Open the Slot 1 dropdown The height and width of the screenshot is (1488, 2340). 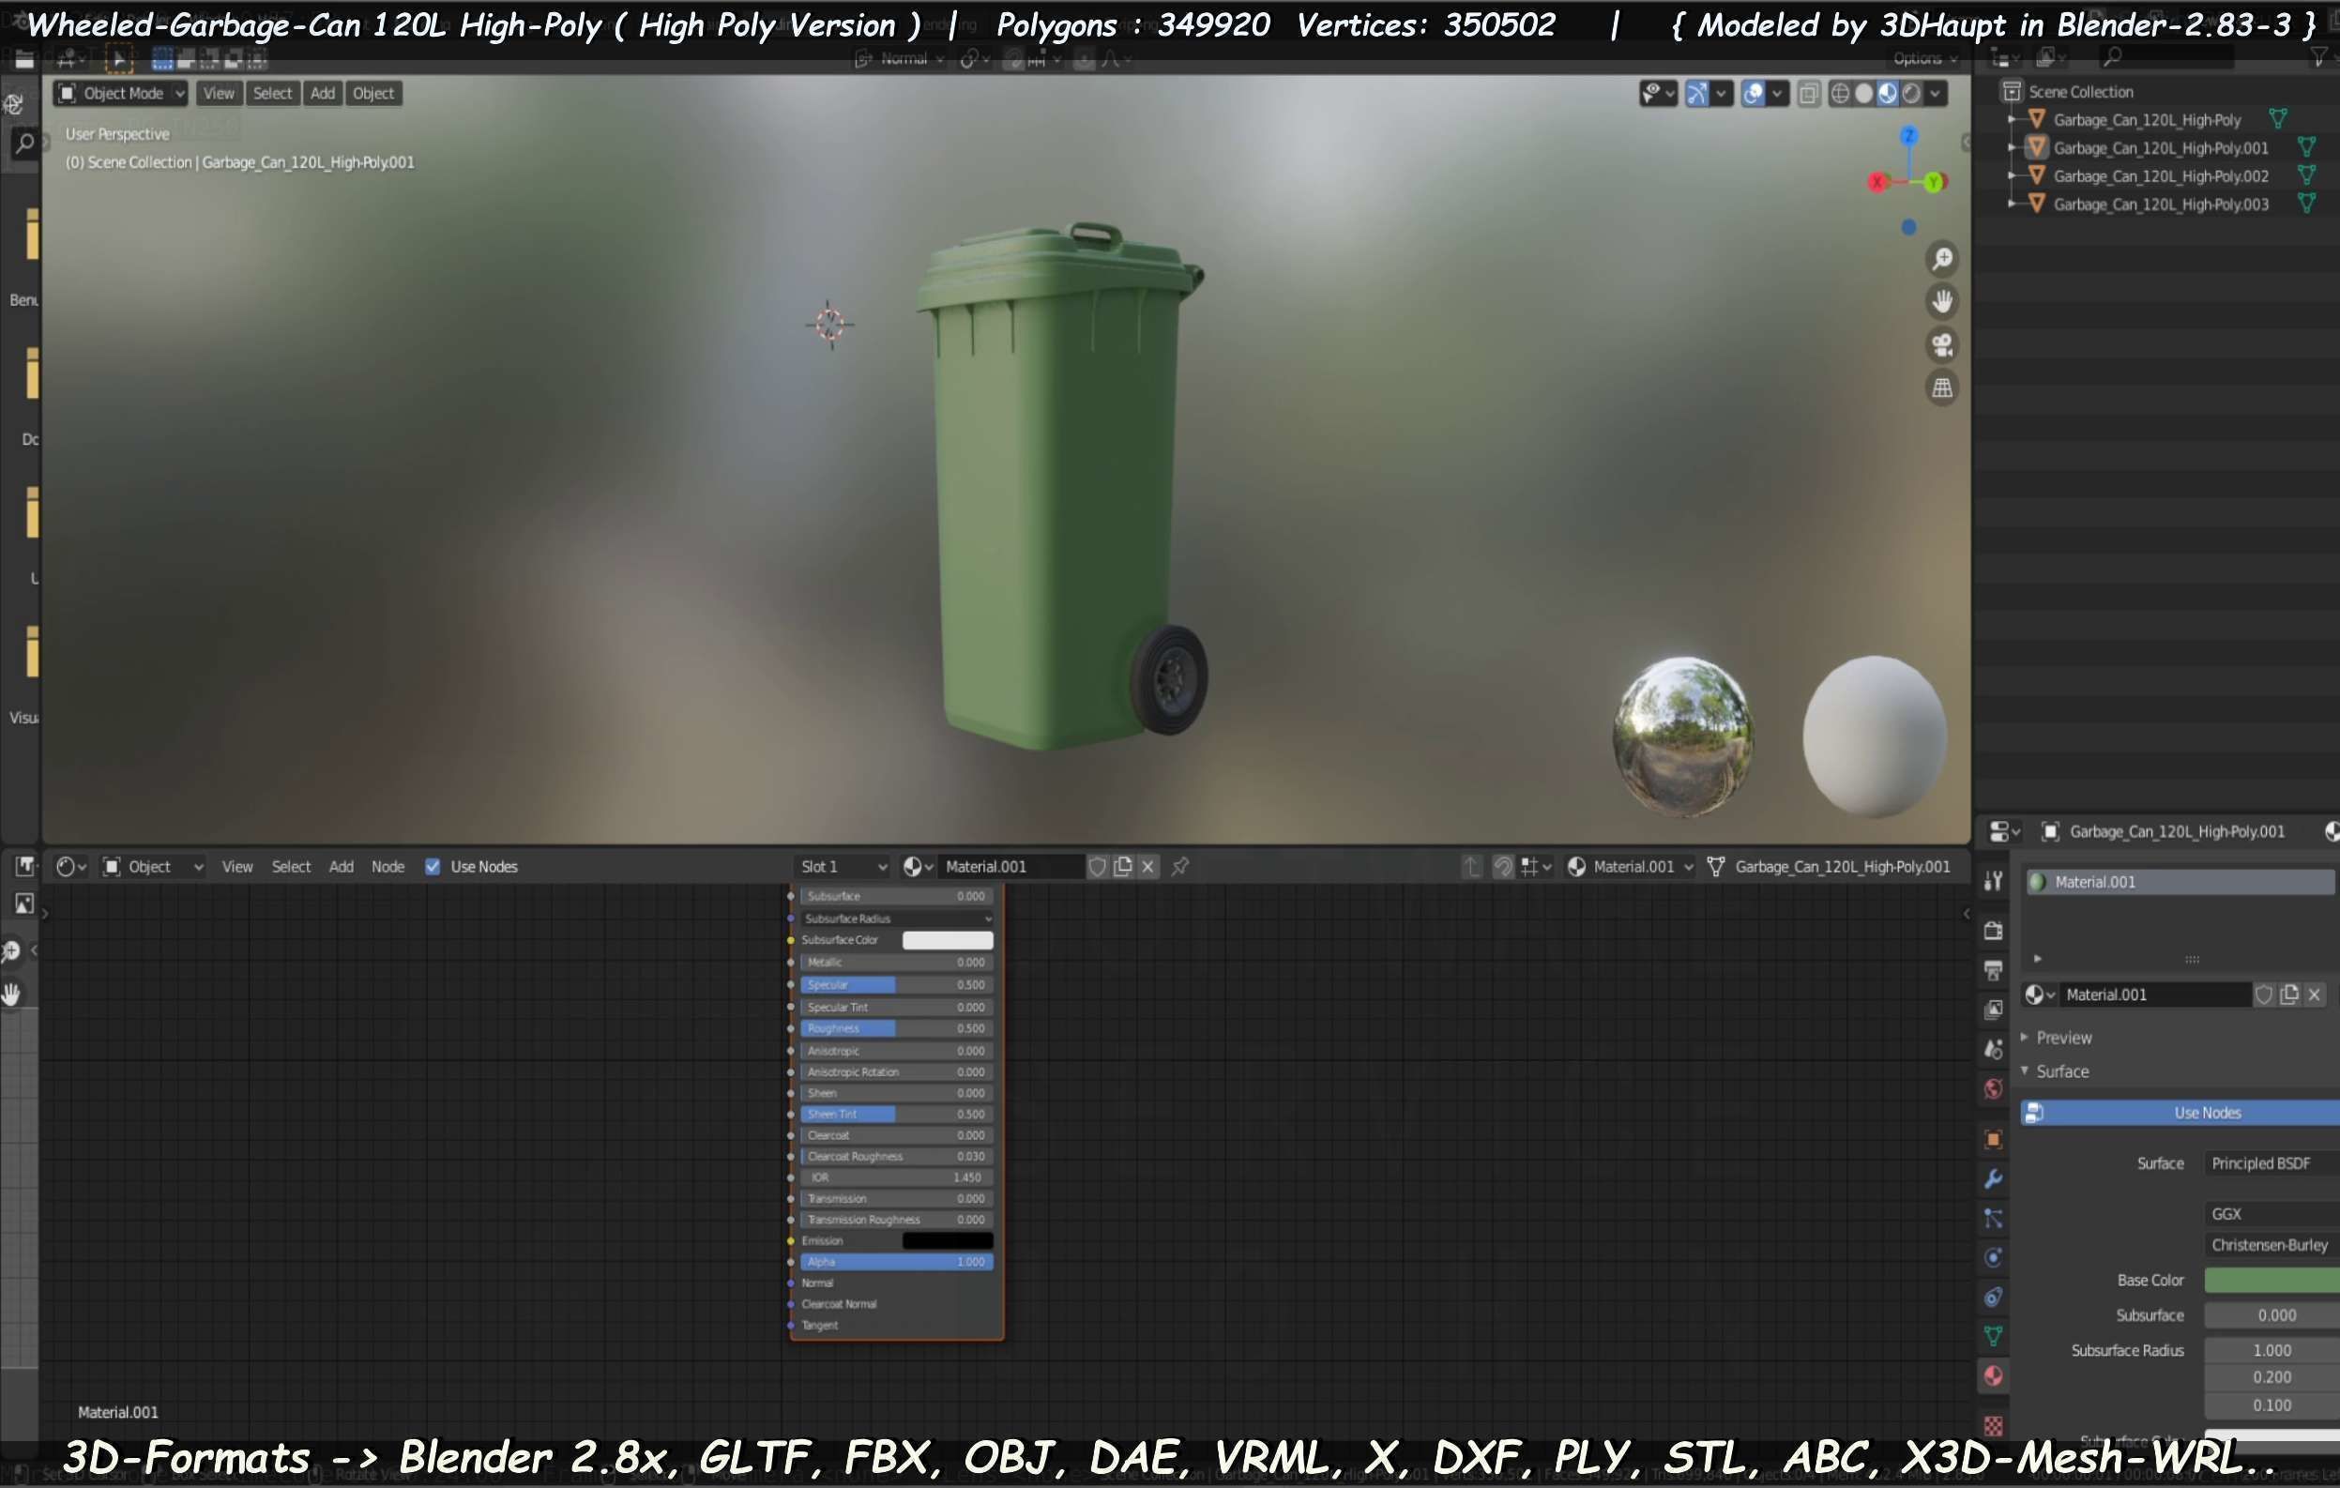click(842, 866)
